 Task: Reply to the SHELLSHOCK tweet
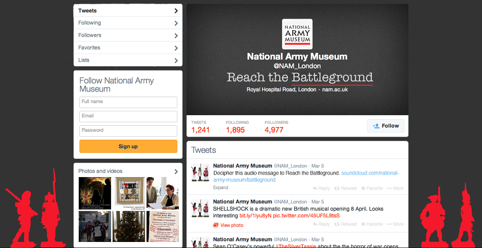pos(321,224)
